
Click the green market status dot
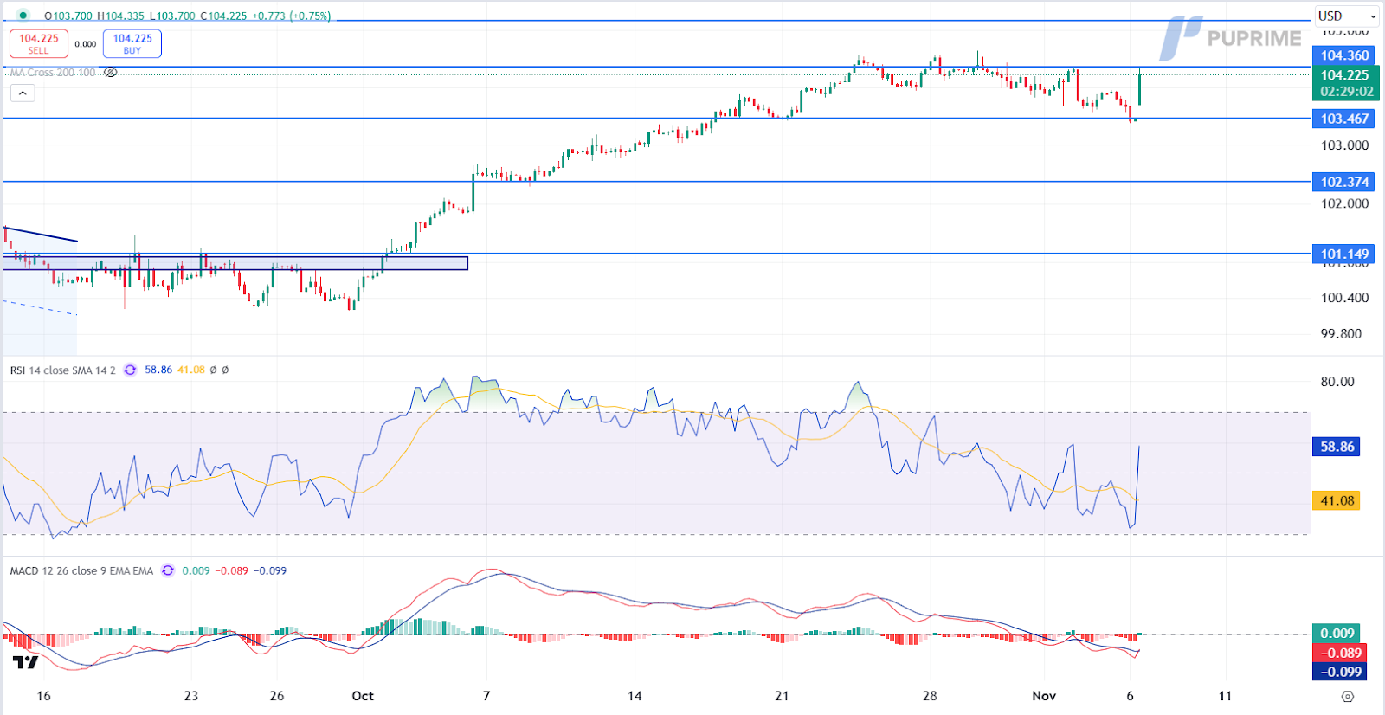(x=23, y=16)
